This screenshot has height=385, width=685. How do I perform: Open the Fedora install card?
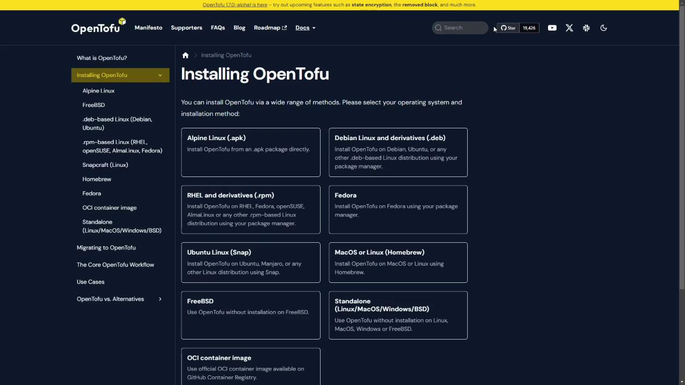tap(398, 210)
